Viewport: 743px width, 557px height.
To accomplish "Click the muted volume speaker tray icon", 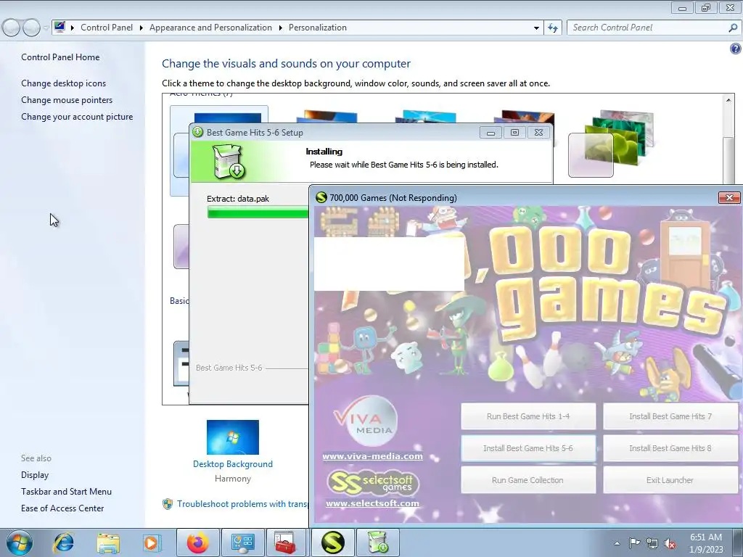I will pos(670,543).
